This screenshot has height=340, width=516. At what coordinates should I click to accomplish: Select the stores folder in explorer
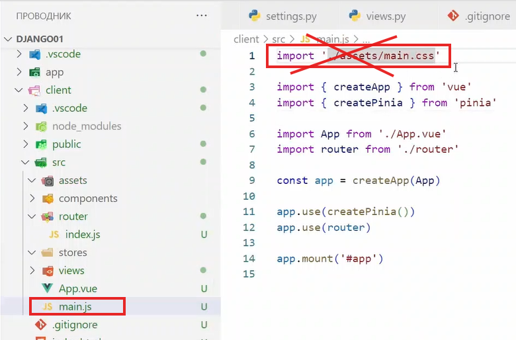point(73,253)
